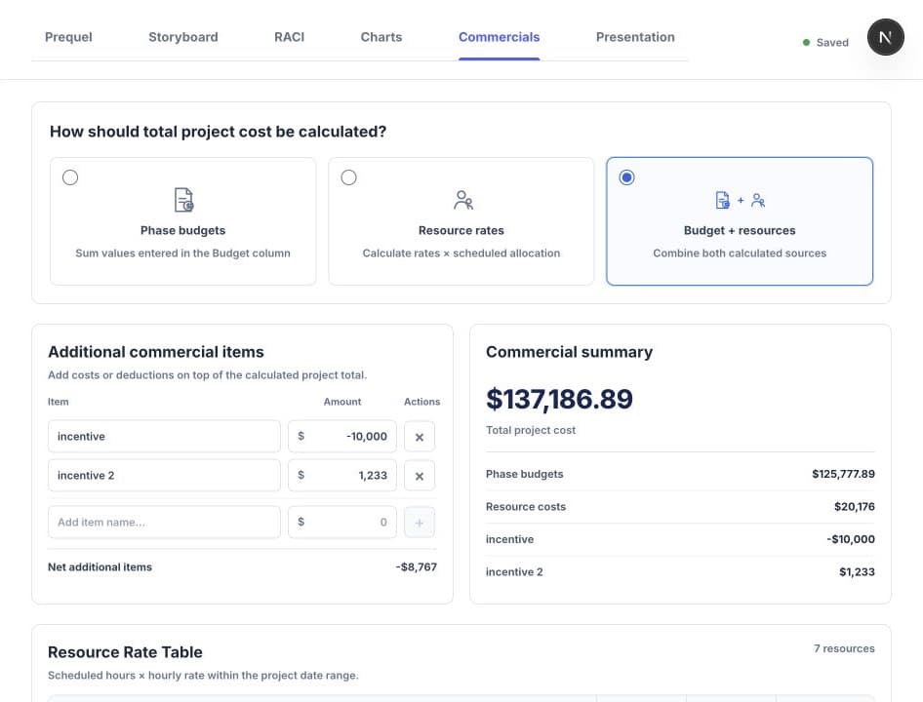Click the Resource Rate Table heading
This screenshot has width=923, height=702.
(x=125, y=652)
